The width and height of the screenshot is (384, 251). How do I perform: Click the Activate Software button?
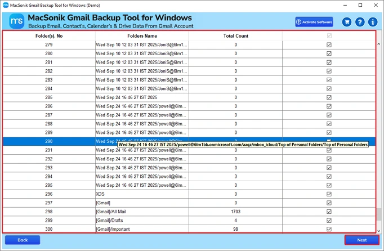click(314, 22)
